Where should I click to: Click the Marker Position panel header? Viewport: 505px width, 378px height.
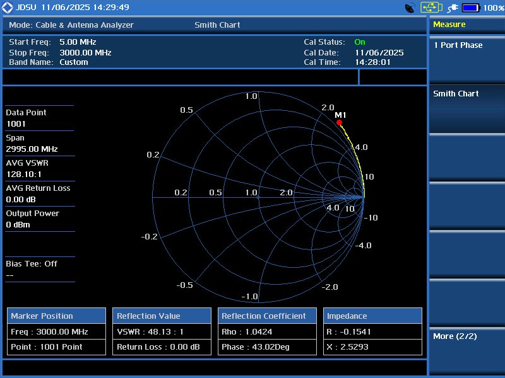point(56,316)
